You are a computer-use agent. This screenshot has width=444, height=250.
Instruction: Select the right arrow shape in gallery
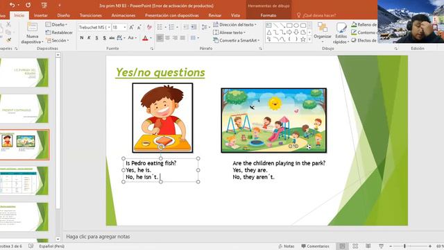(289, 33)
